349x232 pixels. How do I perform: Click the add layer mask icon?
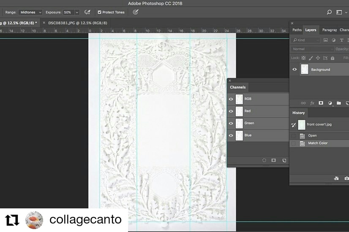[321, 103]
